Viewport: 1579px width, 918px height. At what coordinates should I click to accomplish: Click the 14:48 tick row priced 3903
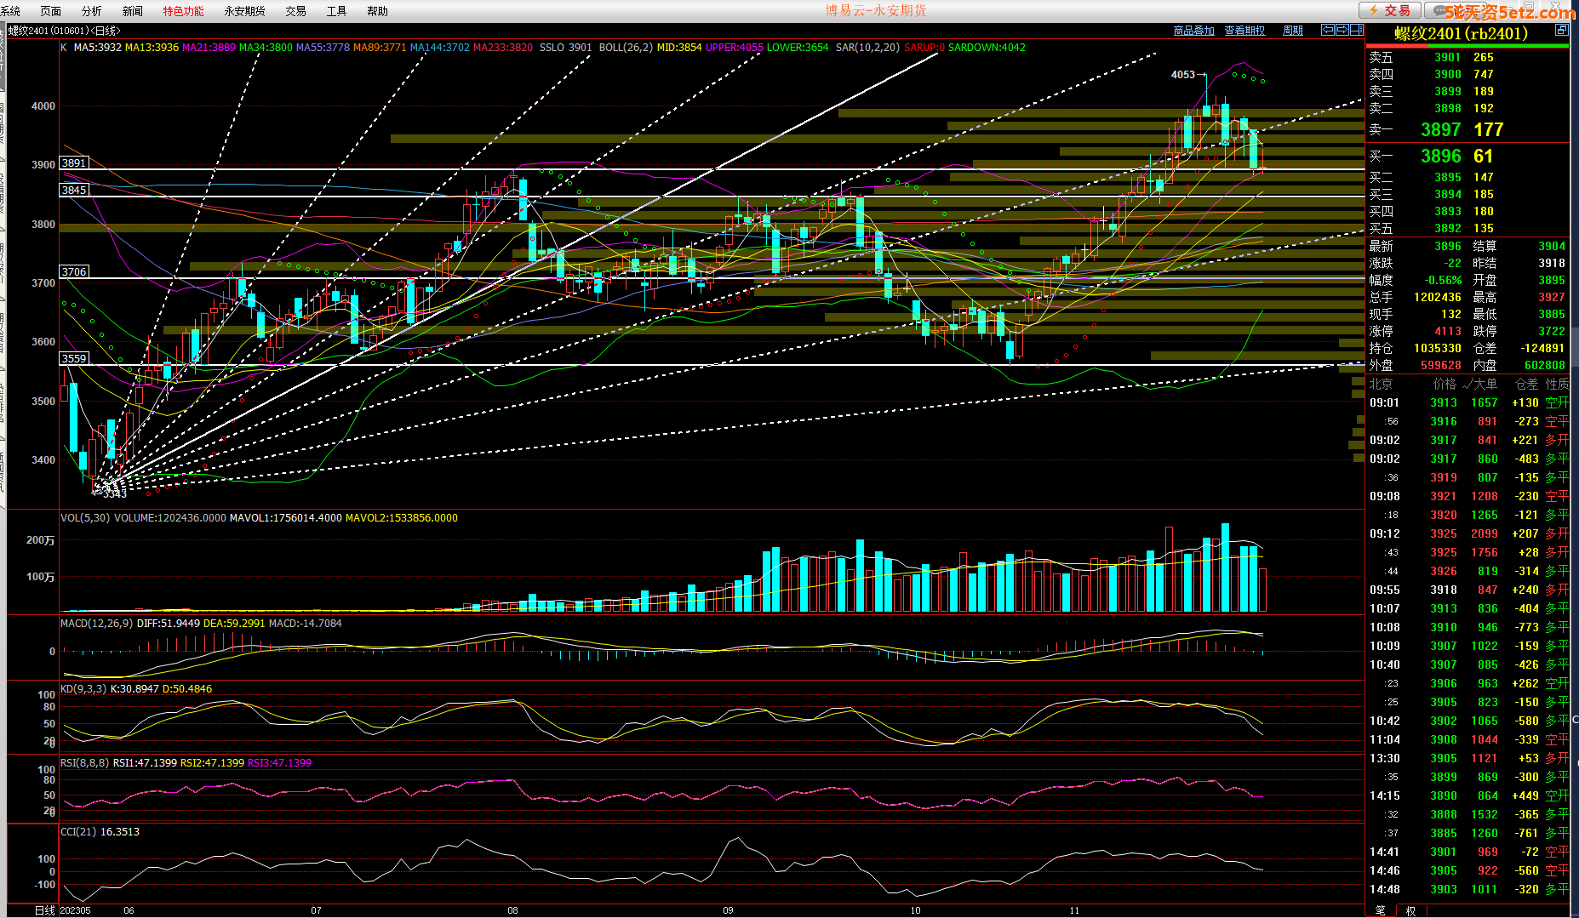1467,889
